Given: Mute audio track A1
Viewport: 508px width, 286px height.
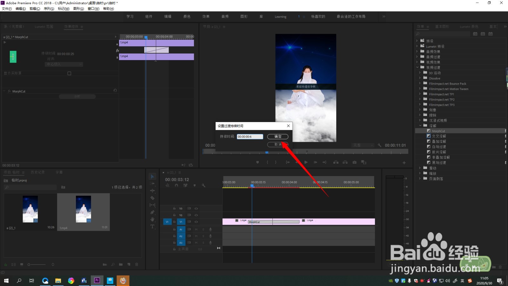Looking at the screenshot, I should 196,229.
